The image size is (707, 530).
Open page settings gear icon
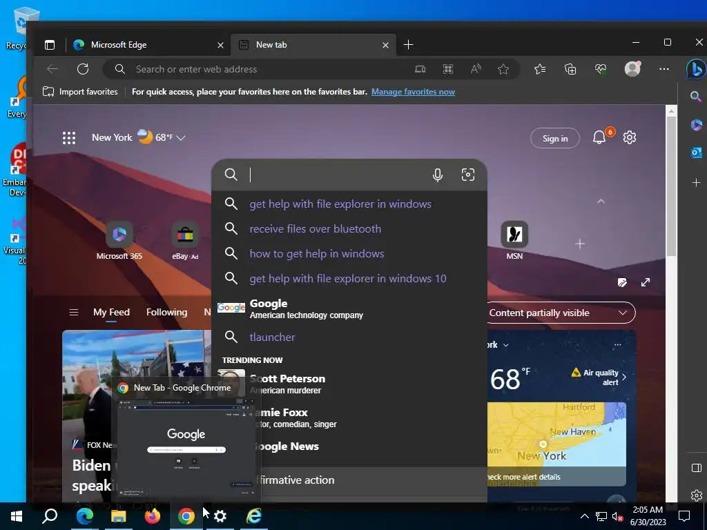(630, 137)
